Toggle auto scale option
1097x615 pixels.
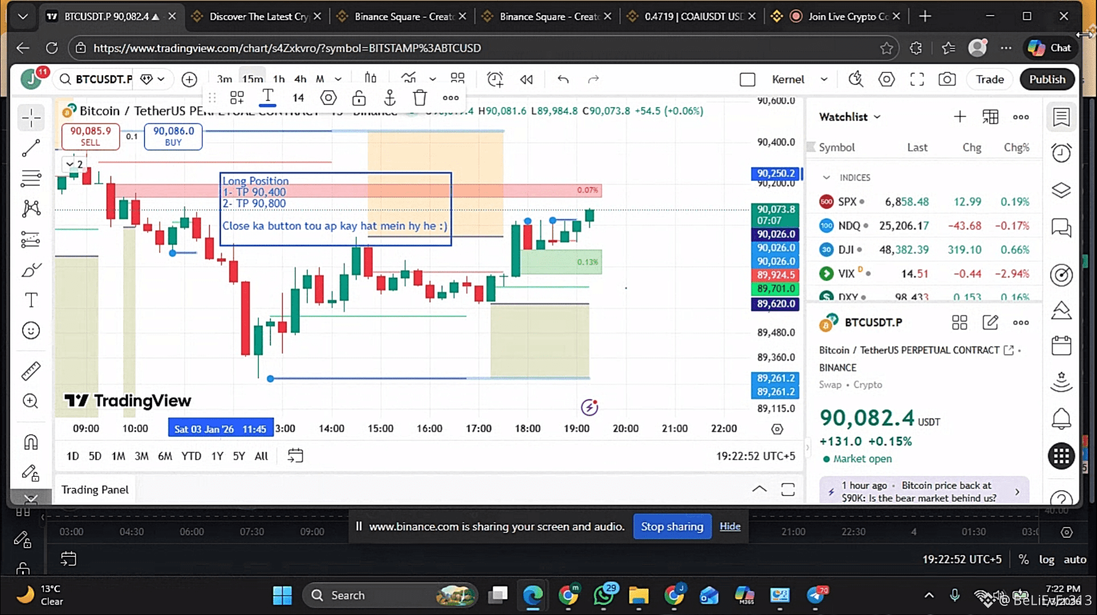point(1075,559)
